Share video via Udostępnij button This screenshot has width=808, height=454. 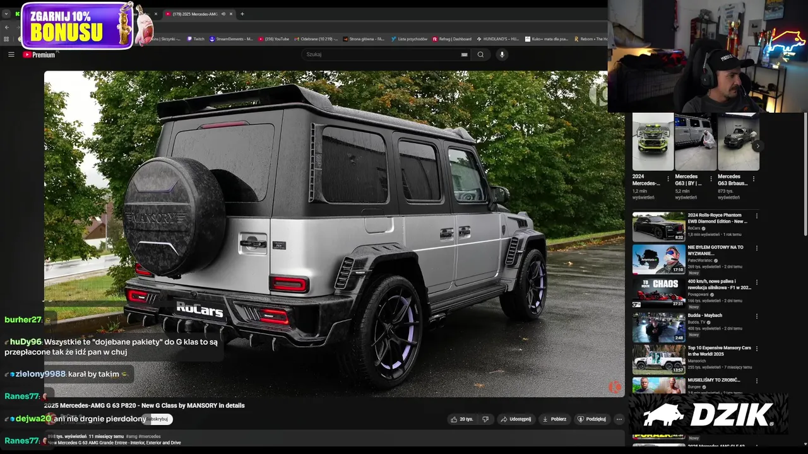[516, 419]
